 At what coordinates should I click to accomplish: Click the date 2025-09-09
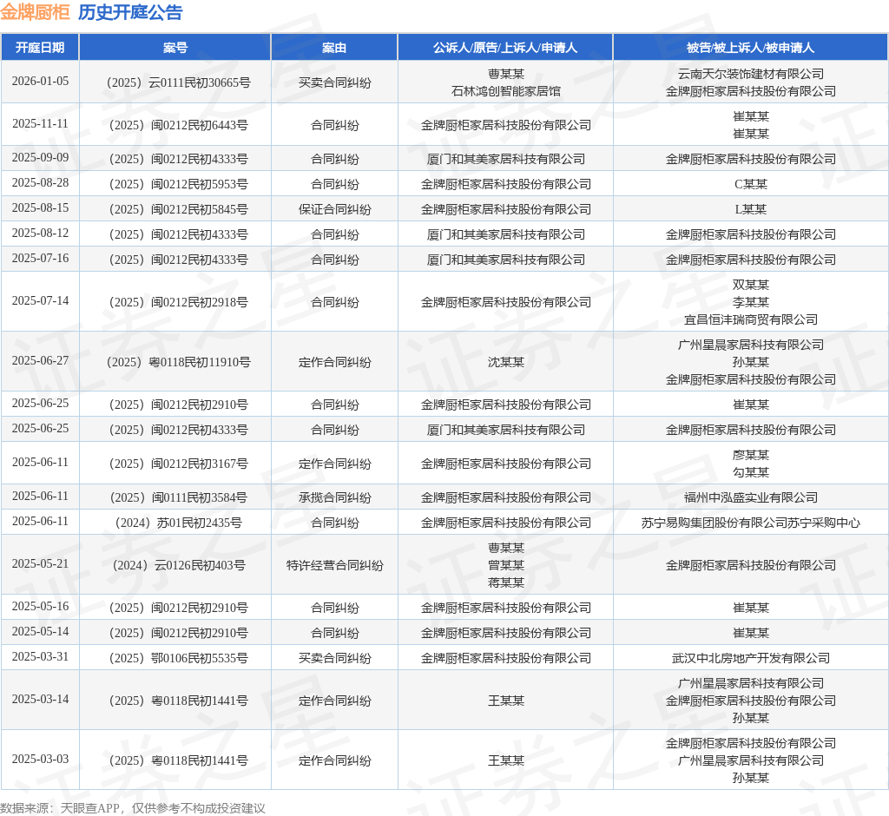pyautogui.click(x=40, y=158)
